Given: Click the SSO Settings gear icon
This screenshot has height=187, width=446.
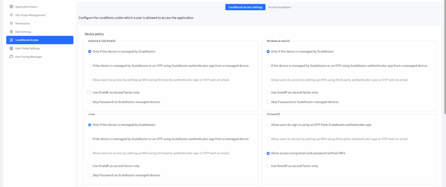Looking at the screenshot, I should pos(11,32).
